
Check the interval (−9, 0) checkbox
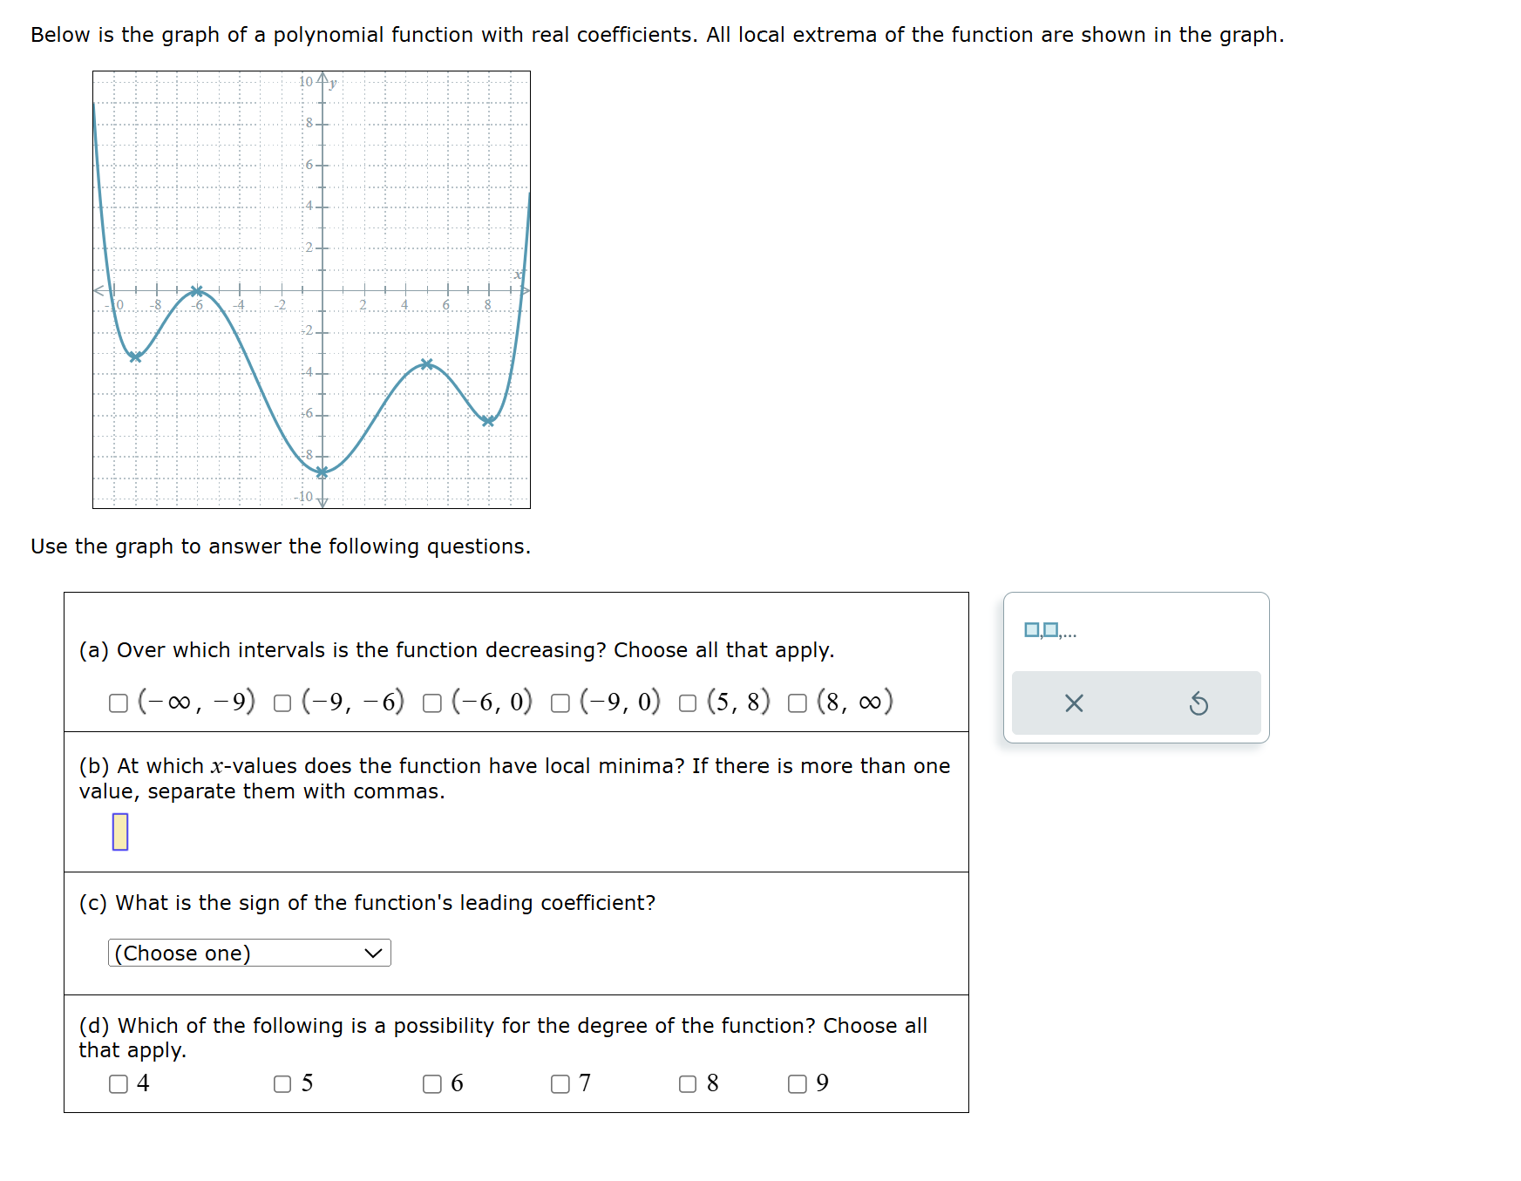[560, 703]
